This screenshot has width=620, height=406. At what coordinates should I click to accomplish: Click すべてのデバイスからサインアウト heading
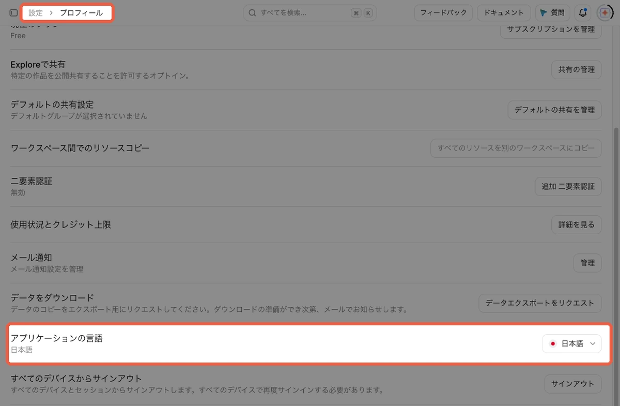point(76,379)
